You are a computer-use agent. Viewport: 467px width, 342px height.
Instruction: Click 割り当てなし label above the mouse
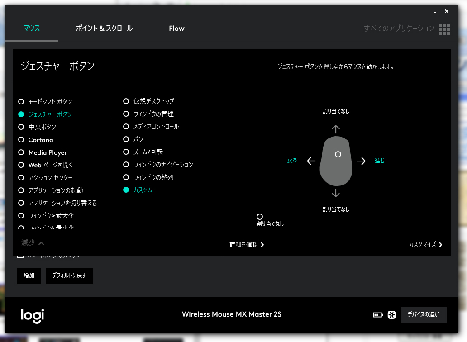[336, 111]
